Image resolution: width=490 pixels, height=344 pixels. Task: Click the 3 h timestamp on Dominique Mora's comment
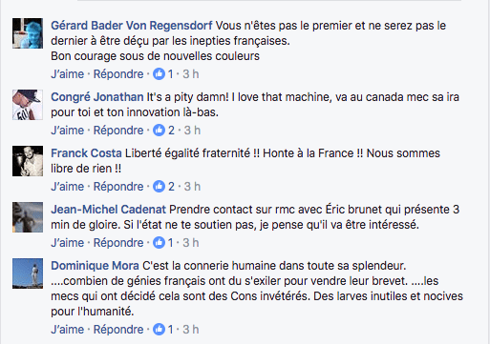coord(191,330)
